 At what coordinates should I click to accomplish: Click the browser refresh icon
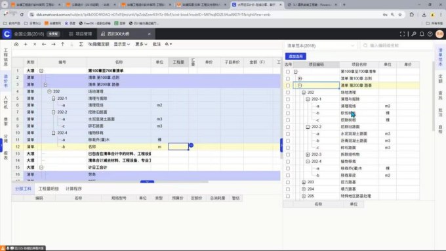click(22, 14)
